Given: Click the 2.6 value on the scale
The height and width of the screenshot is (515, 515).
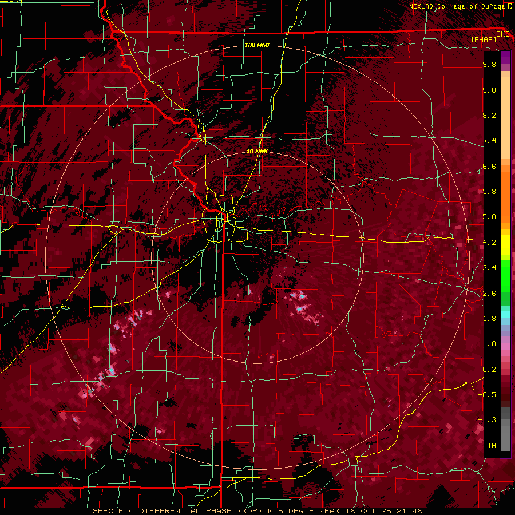Looking at the screenshot, I should [489, 294].
